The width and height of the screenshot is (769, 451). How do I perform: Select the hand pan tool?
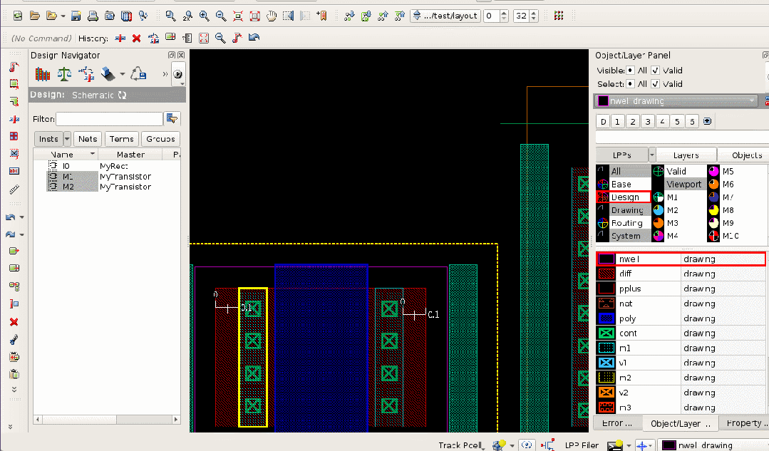pyautogui.click(x=272, y=16)
